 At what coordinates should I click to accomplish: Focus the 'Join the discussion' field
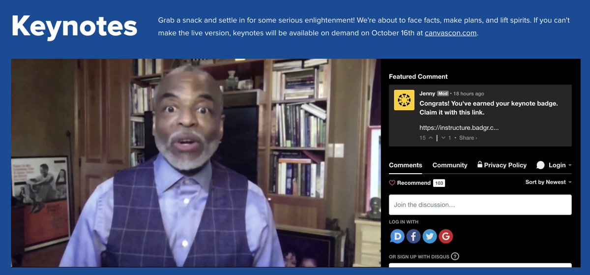click(x=480, y=205)
